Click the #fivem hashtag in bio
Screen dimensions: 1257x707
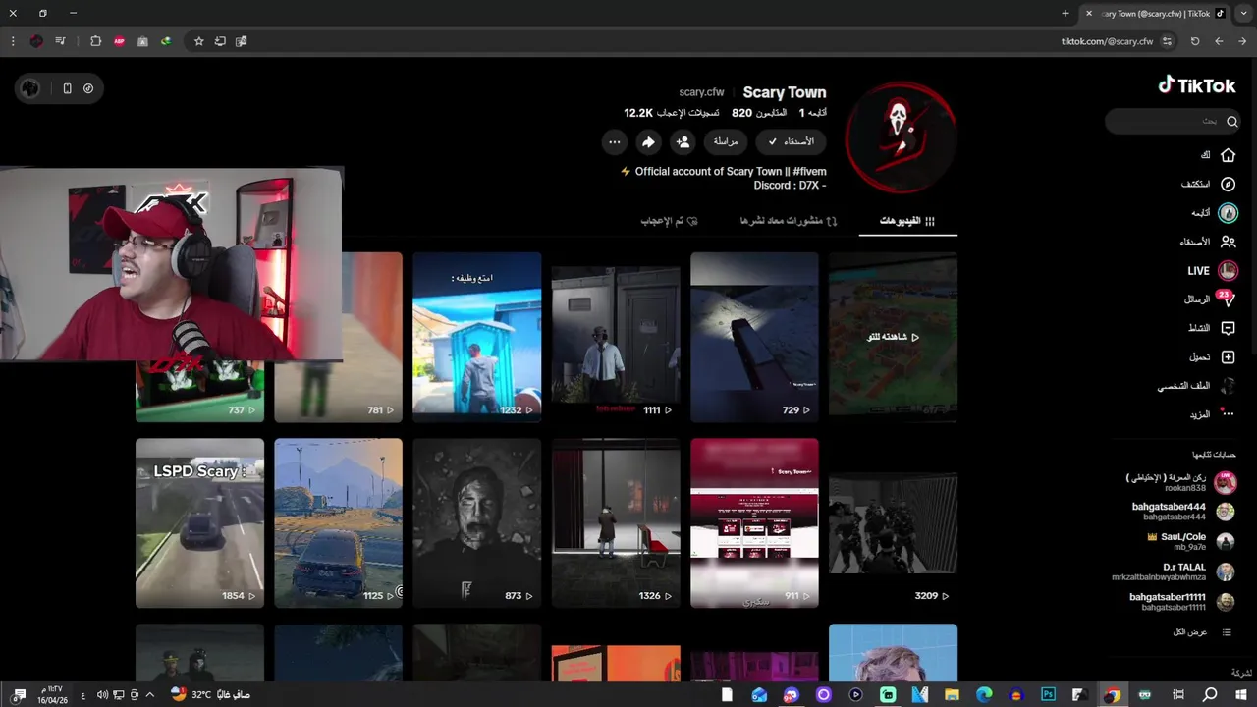(x=809, y=172)
